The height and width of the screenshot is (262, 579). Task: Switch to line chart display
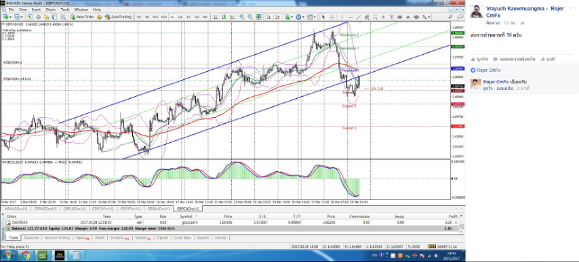232,16
